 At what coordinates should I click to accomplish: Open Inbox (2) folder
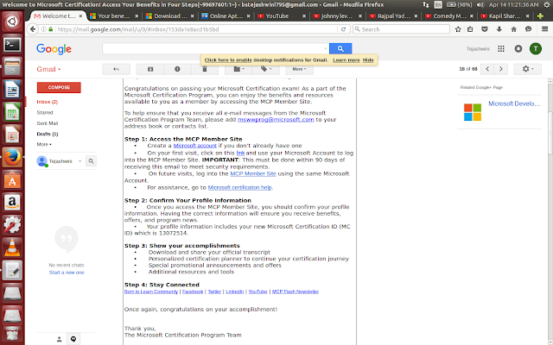coord(48,102)
